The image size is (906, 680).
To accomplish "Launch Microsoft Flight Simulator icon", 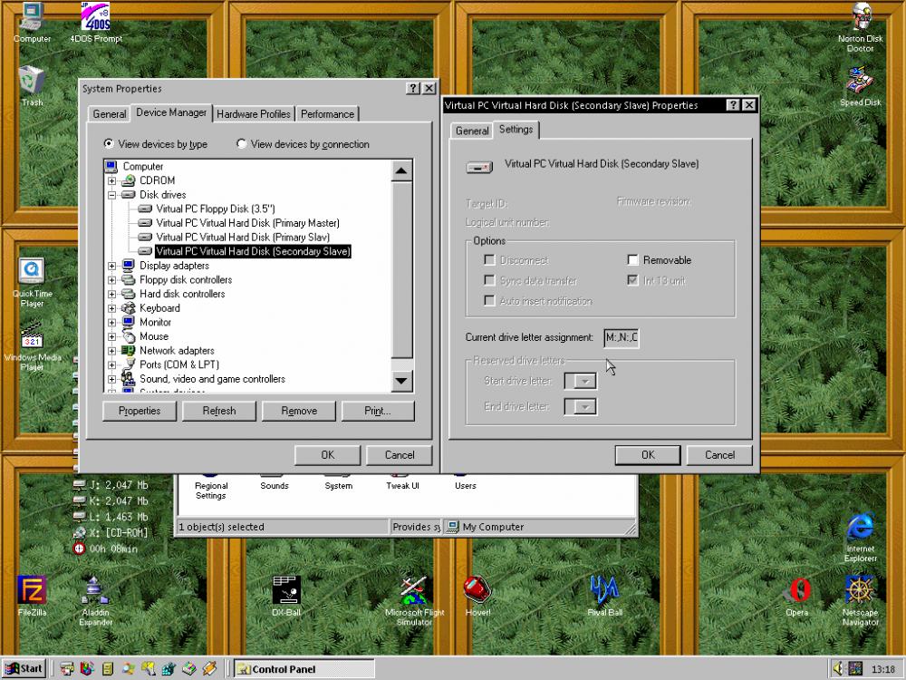I will click(x=414, y=589).
